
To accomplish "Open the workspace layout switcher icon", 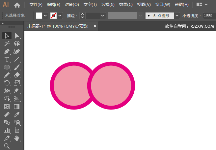I will pos(199,5).
